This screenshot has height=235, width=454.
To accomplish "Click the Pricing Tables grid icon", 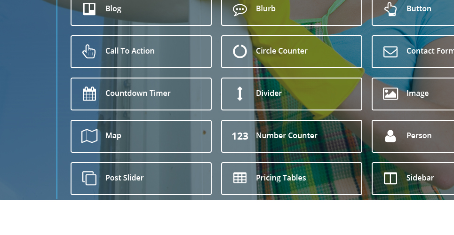I will [x=240, y=178].
